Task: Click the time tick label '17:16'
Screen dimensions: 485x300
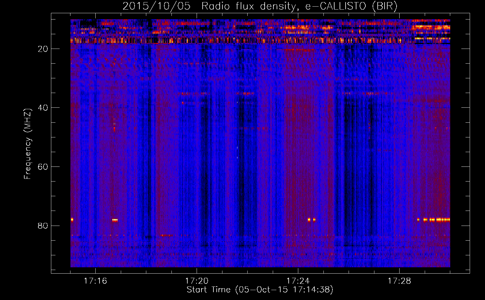Action: [95, 281]
